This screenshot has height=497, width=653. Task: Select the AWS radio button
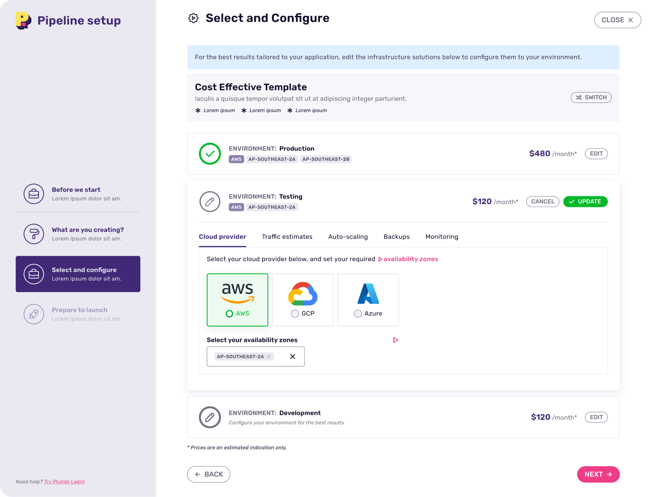pos(229,314)
